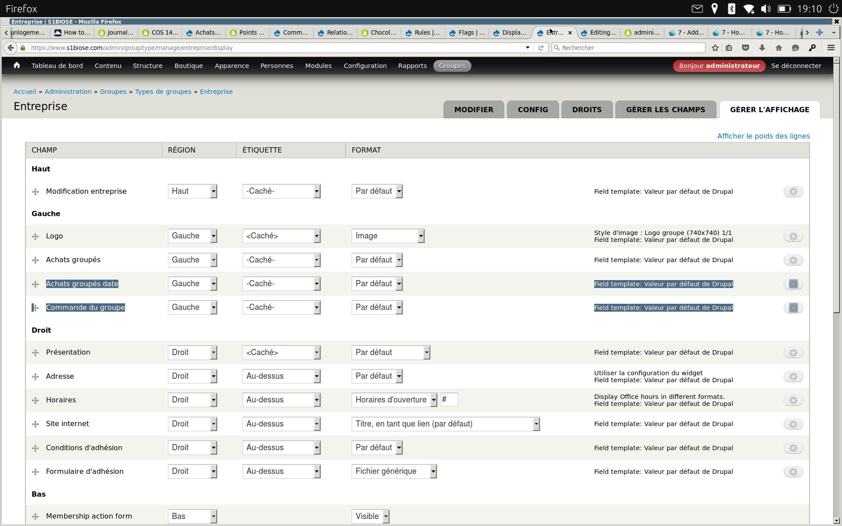Image resolution: width=842 pixels, height=526 pixels.
Task: Click the drag handle icon for Modification entreprise
Action: 35,191
